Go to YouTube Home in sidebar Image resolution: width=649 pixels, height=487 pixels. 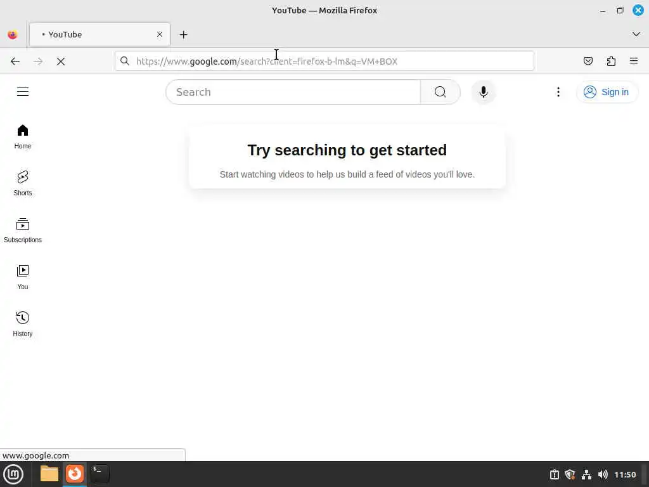pyautogui.click(x=23, y=137)
